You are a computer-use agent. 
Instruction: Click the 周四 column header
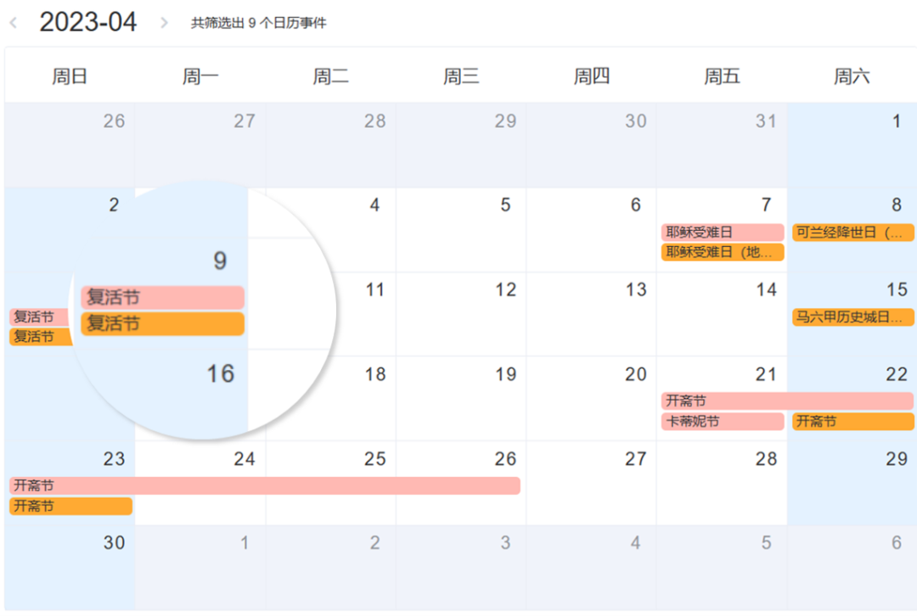coord(591,76)
